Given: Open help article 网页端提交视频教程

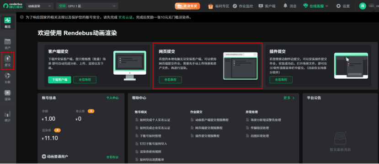Looking at the screenshot, I should tap(209, 128).
